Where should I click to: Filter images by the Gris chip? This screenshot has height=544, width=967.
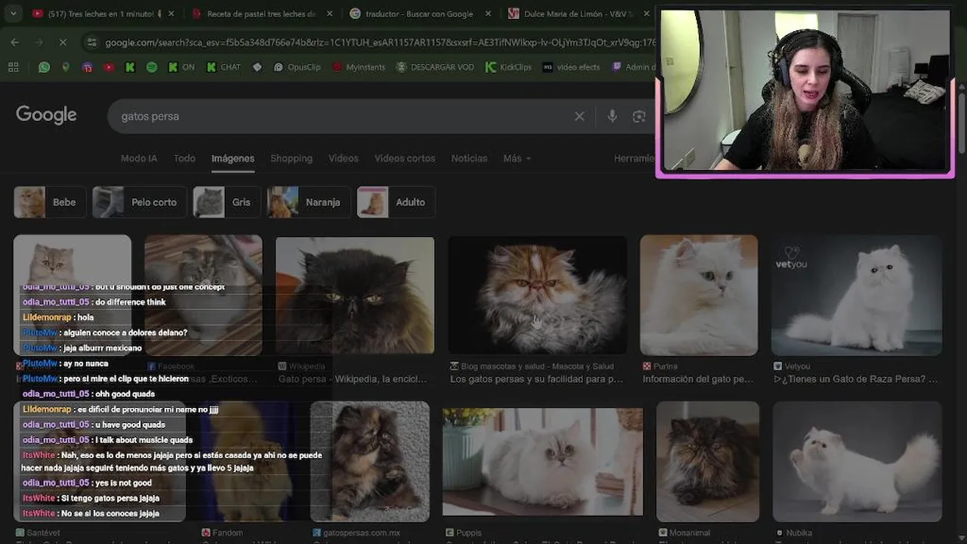[x=227, y=202]
